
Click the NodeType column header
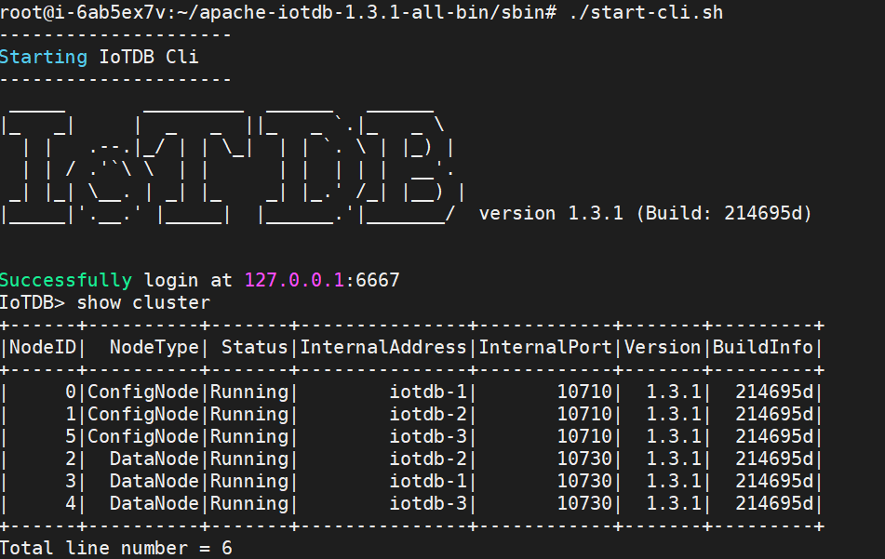click(x=154, y=348)
